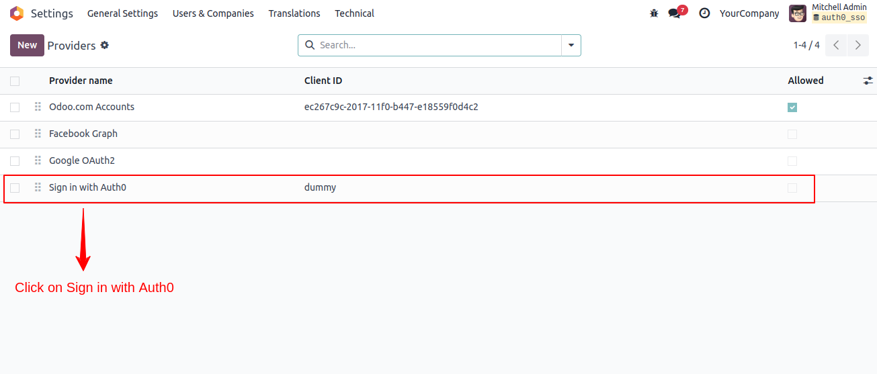Expand the search filter dropdown arrow
Image resolution: width=877 pixels, height=374 pixels.
tap(571, 46)
